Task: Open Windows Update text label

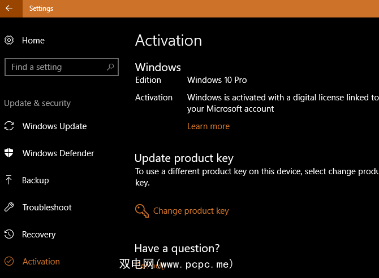Action: pos(54,126)
